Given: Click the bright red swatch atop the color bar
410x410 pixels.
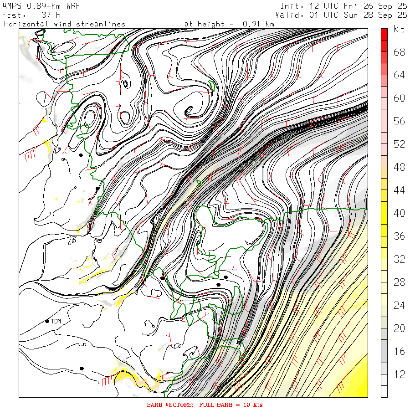Looking at the screenshot, I should pyautogui.click(x=384, y=35).
